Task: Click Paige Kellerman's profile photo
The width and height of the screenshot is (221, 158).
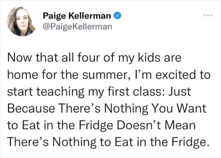Action: [x=21, y=21]
